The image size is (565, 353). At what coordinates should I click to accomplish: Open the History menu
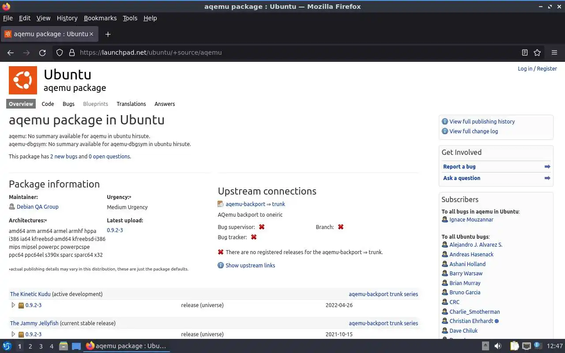67,18
